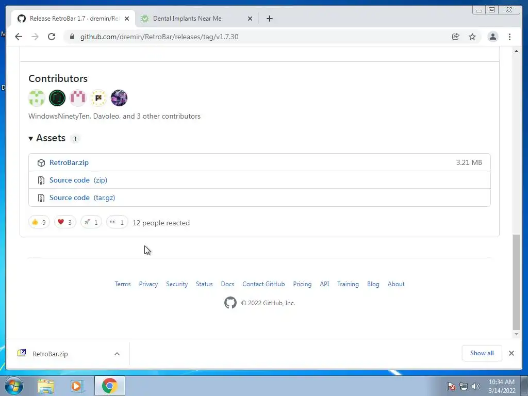Viewport: 528px width, 396px height.
Task: Expand the RetroBar.zip download options chevron
Action: tap(117, 354)
